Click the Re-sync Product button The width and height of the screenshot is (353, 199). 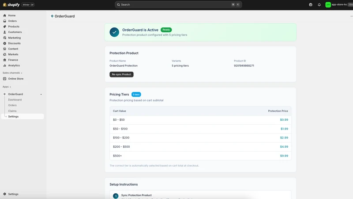click(x=122, y=74)
